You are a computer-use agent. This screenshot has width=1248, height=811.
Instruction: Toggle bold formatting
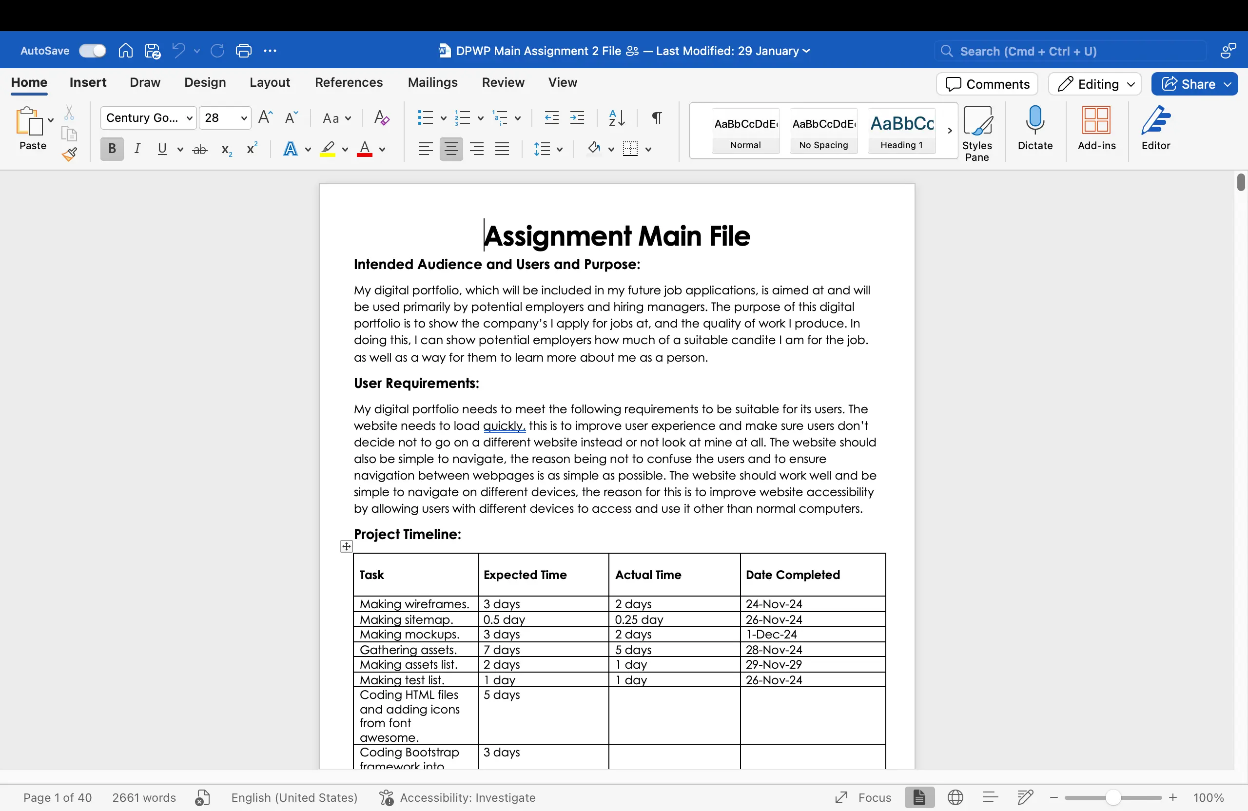click(111, 149)
